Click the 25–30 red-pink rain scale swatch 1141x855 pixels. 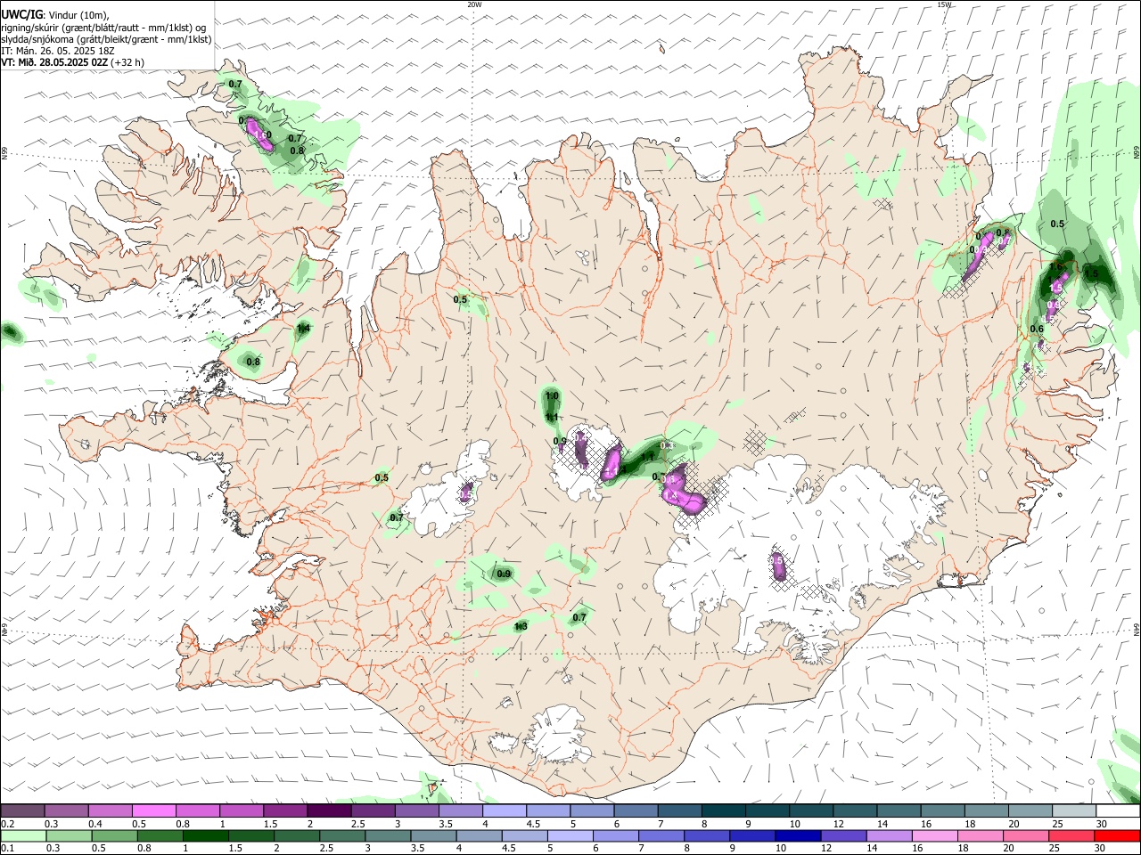1072,836
